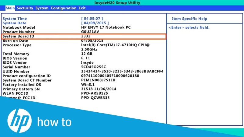Select CT number PEMLN008J7S1EK
Image resolution: width=244 pixels, height=137 pixels.
[x=98, y=80]
